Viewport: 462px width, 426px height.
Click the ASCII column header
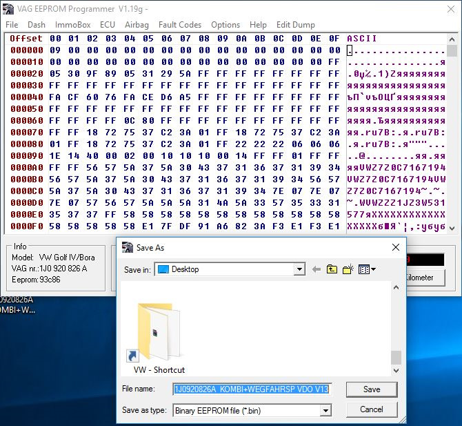pos(361,39)
